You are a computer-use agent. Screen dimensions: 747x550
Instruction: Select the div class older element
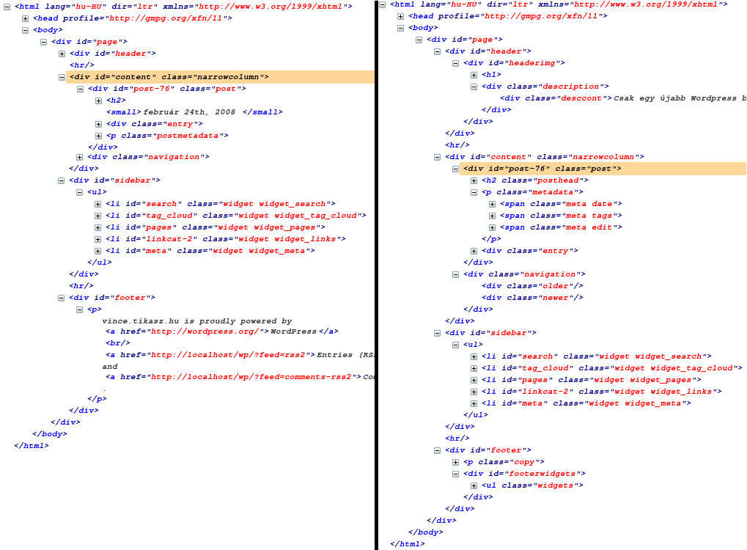(532, 286)
